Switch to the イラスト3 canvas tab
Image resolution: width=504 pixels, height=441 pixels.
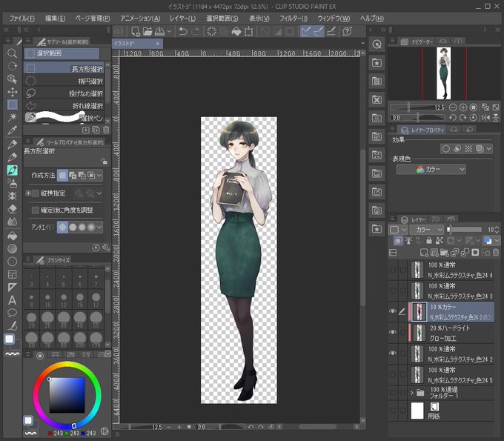pyautogui.click(x=138, y=43)
